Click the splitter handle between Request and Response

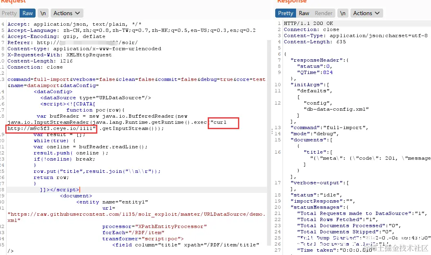point(272,131)
